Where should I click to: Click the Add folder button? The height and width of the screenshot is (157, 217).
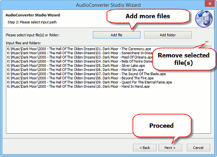[168, 35]
